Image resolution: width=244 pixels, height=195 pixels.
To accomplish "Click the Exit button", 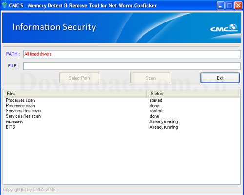I will [220, 78].
